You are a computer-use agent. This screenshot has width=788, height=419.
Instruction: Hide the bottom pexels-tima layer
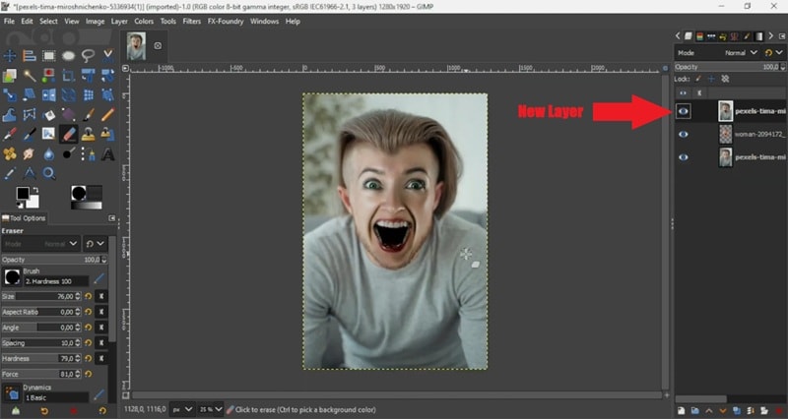683,157
